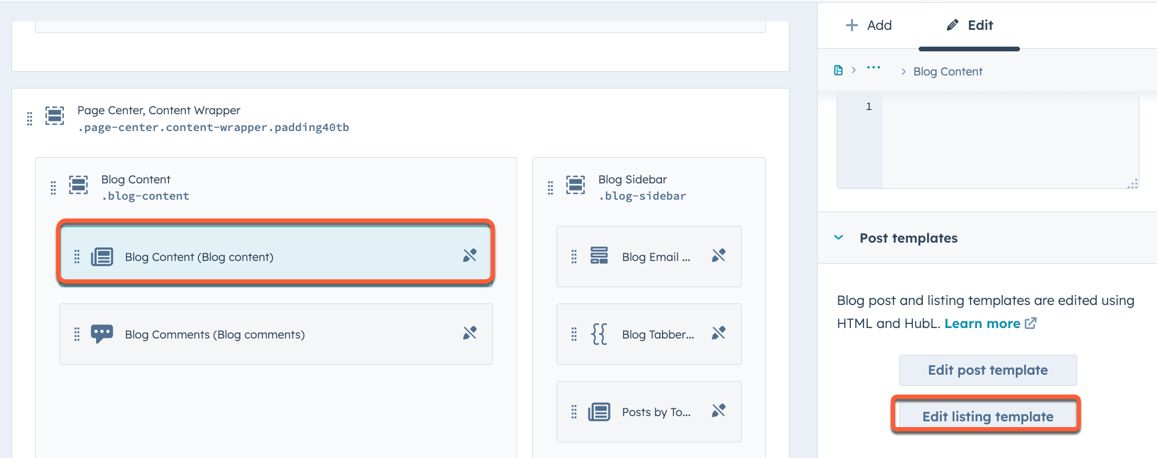Click Edit post template button

(x=988, y=370)
